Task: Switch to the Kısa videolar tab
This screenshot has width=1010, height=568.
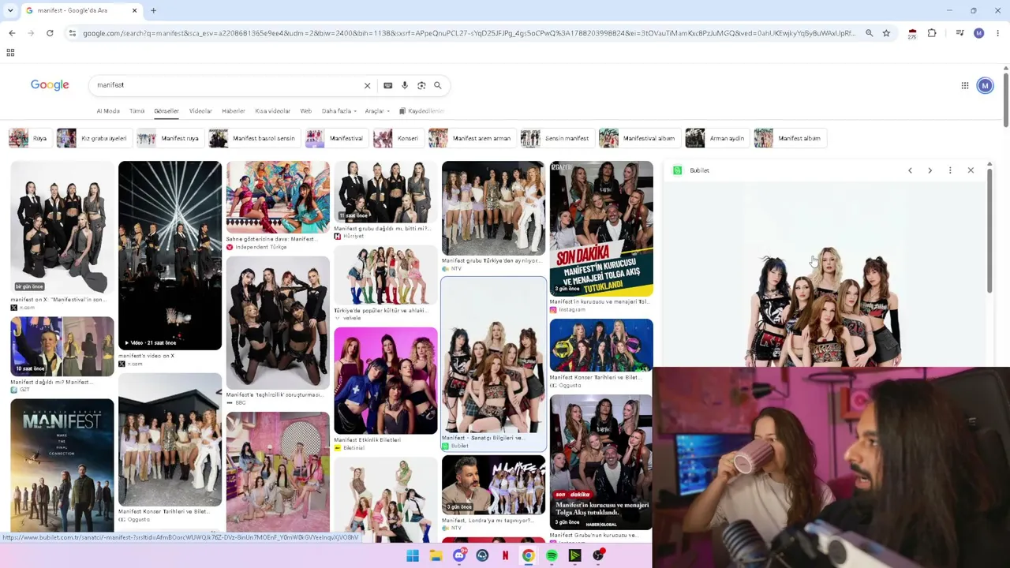Action: click(273, 111)
